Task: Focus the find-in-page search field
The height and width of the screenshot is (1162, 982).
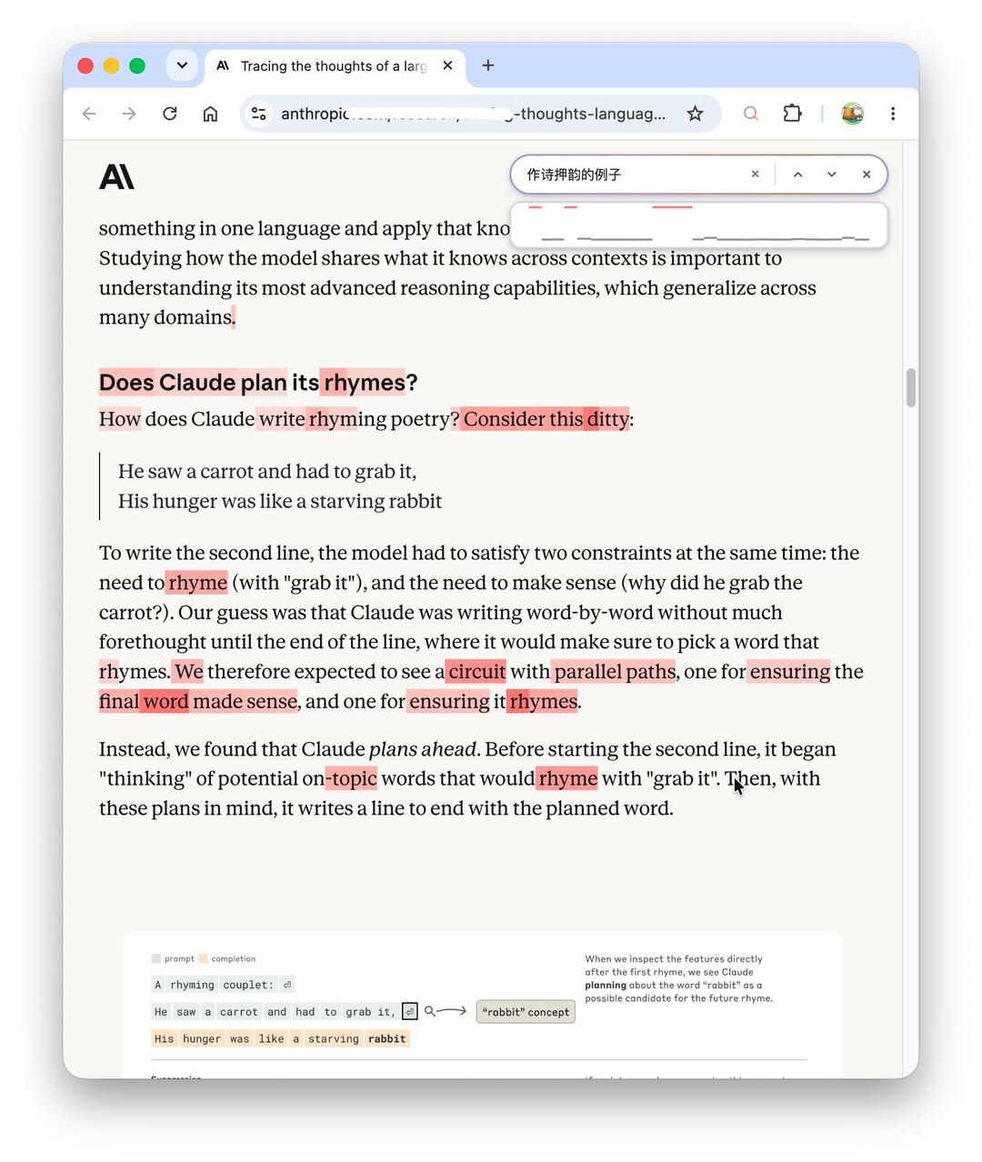Action: [x=635, y=175]
